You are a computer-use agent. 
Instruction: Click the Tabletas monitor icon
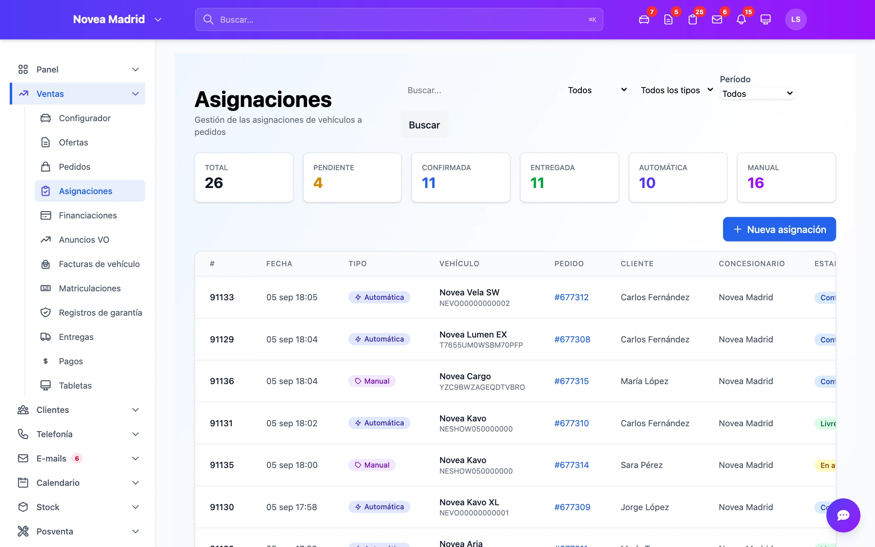click(x=46, y=385)
